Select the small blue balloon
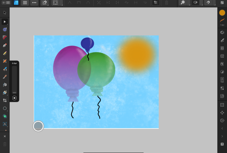Image resolution: width=227 pixels, height=153 pixels. point(87,44)
